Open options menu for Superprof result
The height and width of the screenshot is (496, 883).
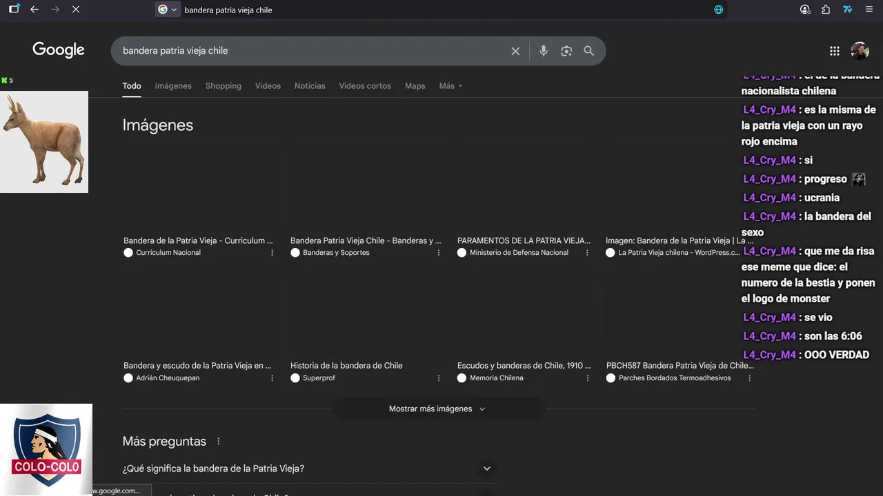point(439,378)
